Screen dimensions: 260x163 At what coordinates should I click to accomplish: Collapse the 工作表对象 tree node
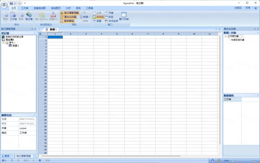tap(225, 36)
